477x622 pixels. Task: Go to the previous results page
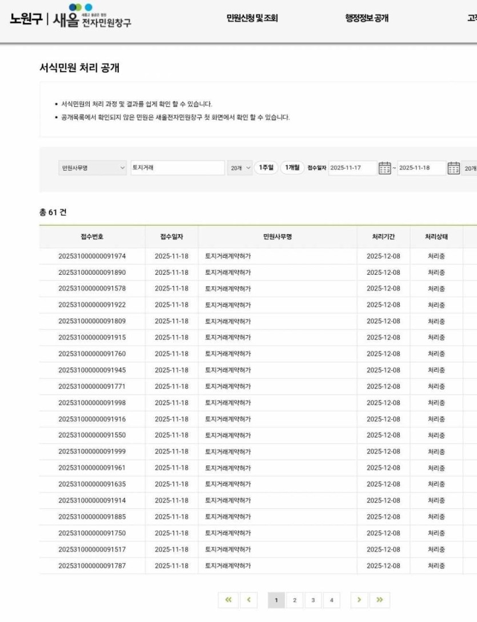(x=248, y=600)
